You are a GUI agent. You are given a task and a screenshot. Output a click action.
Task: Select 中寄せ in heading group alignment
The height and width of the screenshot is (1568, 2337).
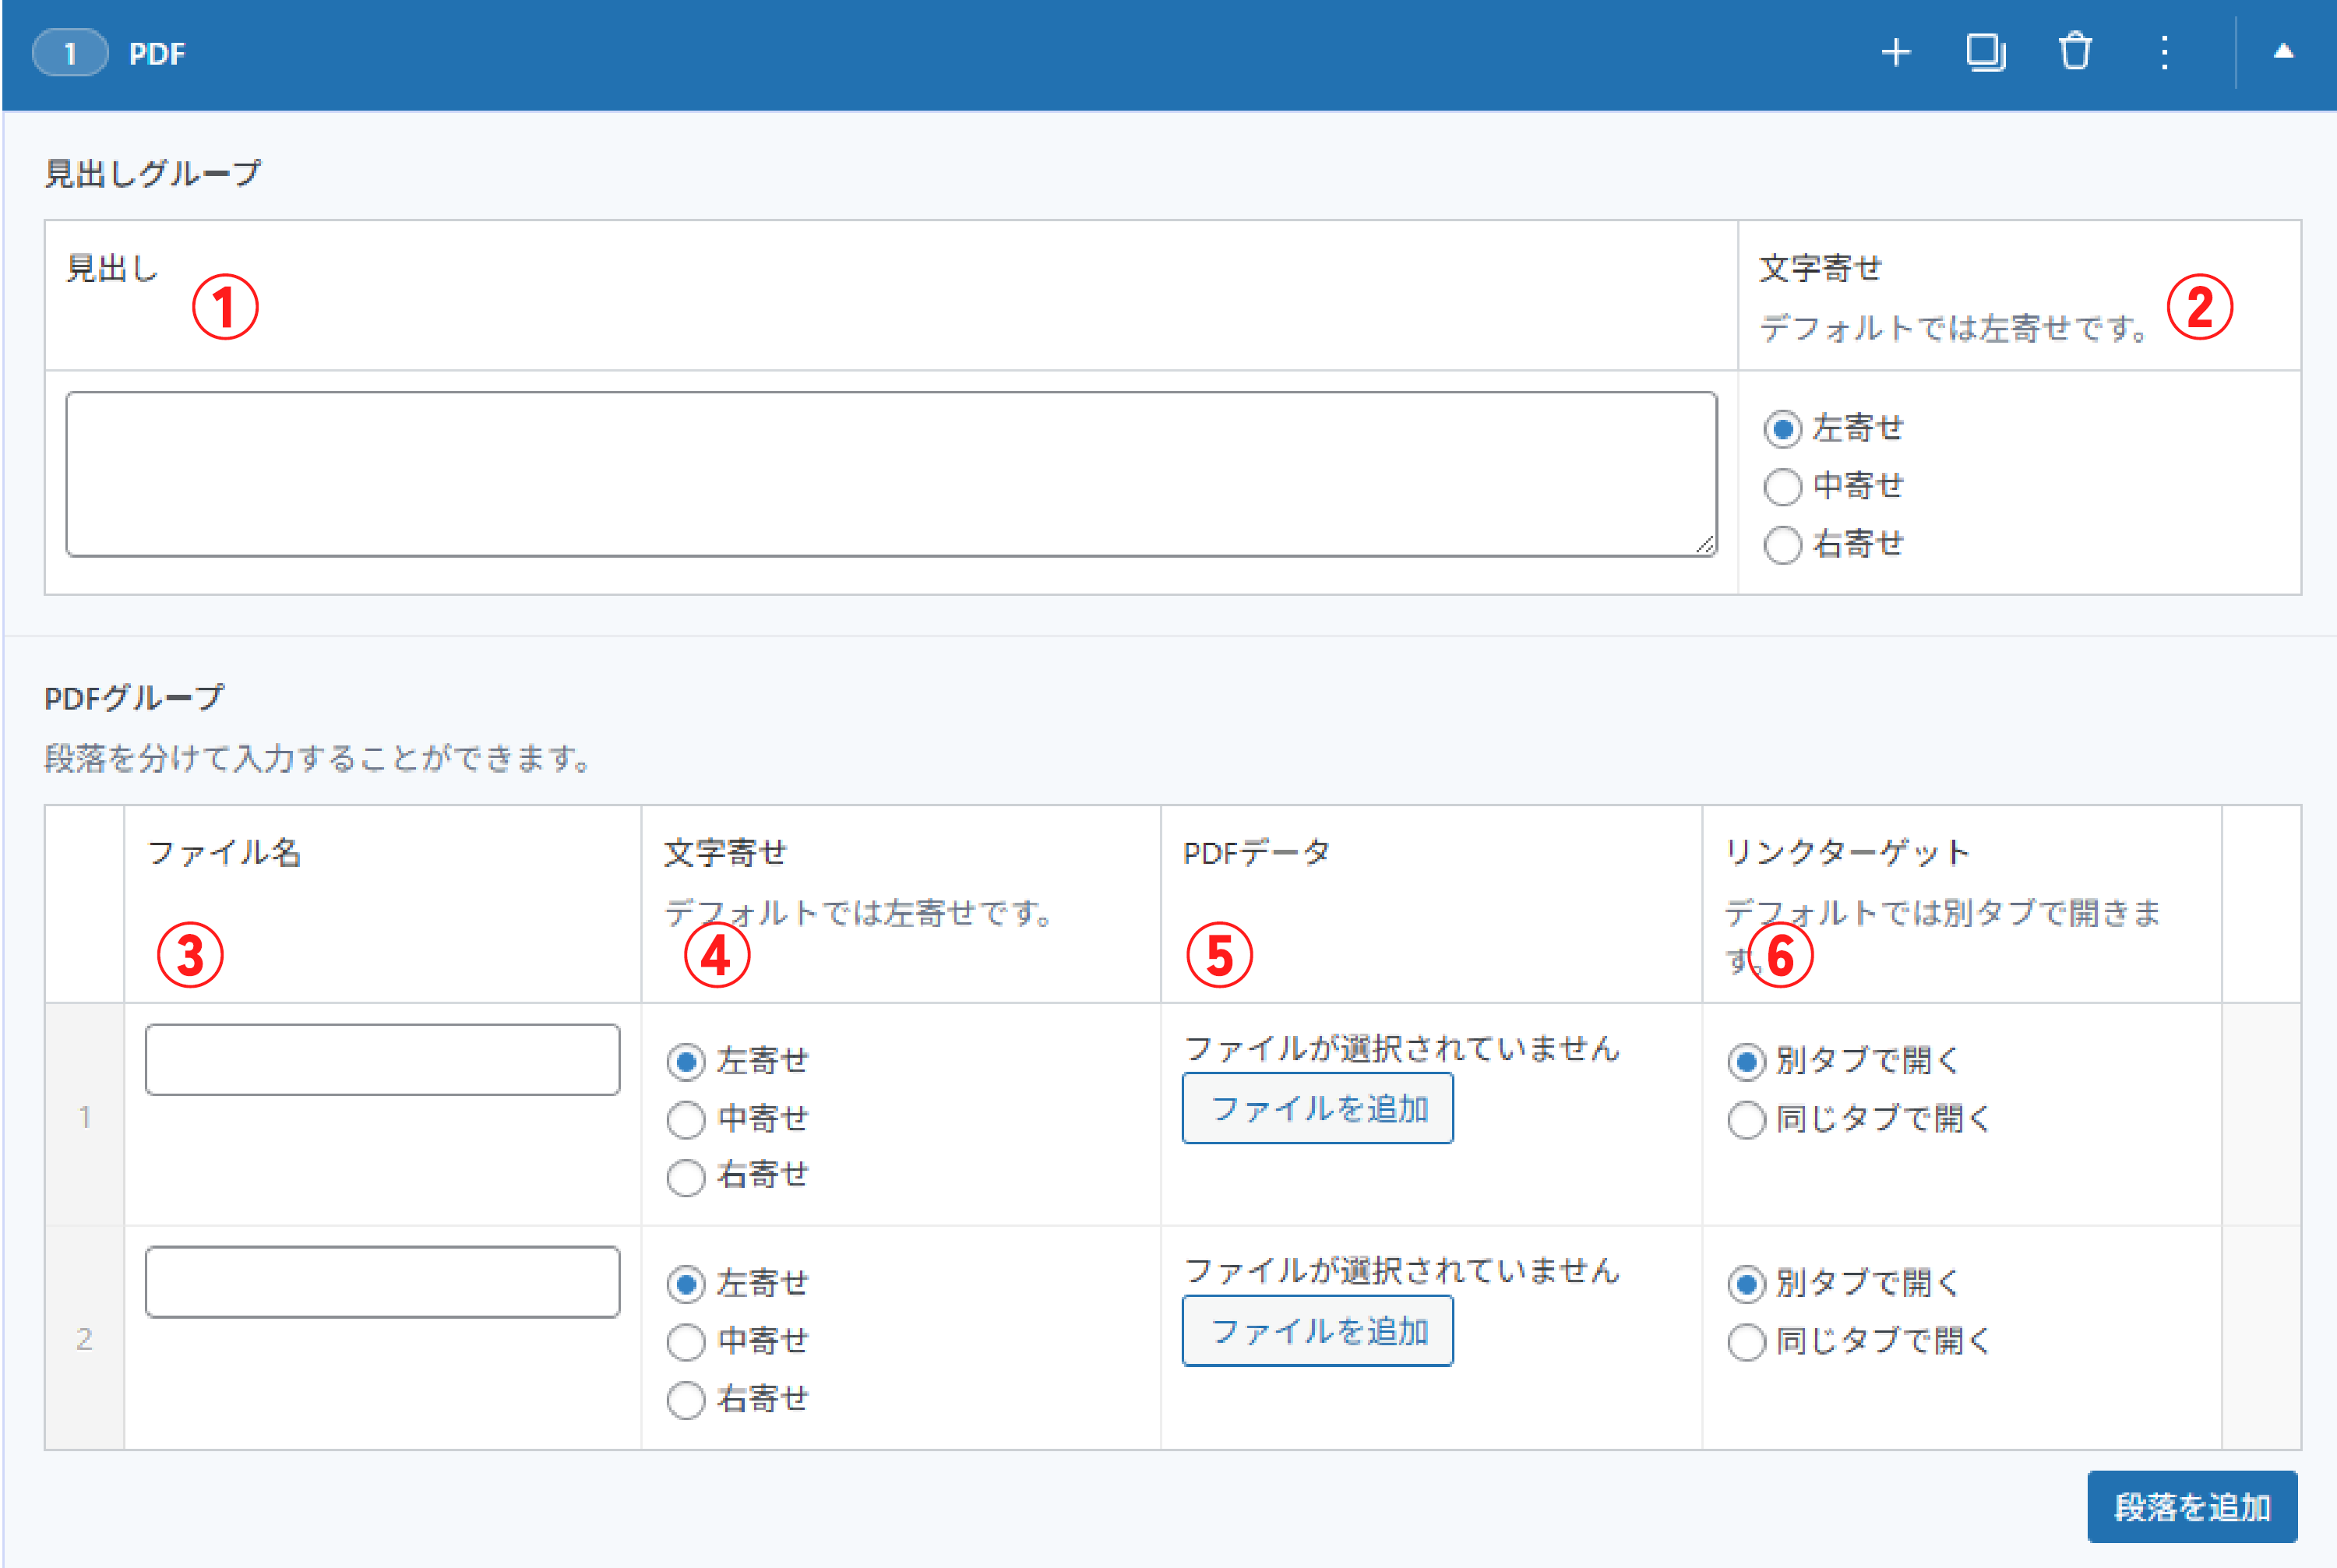tap(1782, 487)
